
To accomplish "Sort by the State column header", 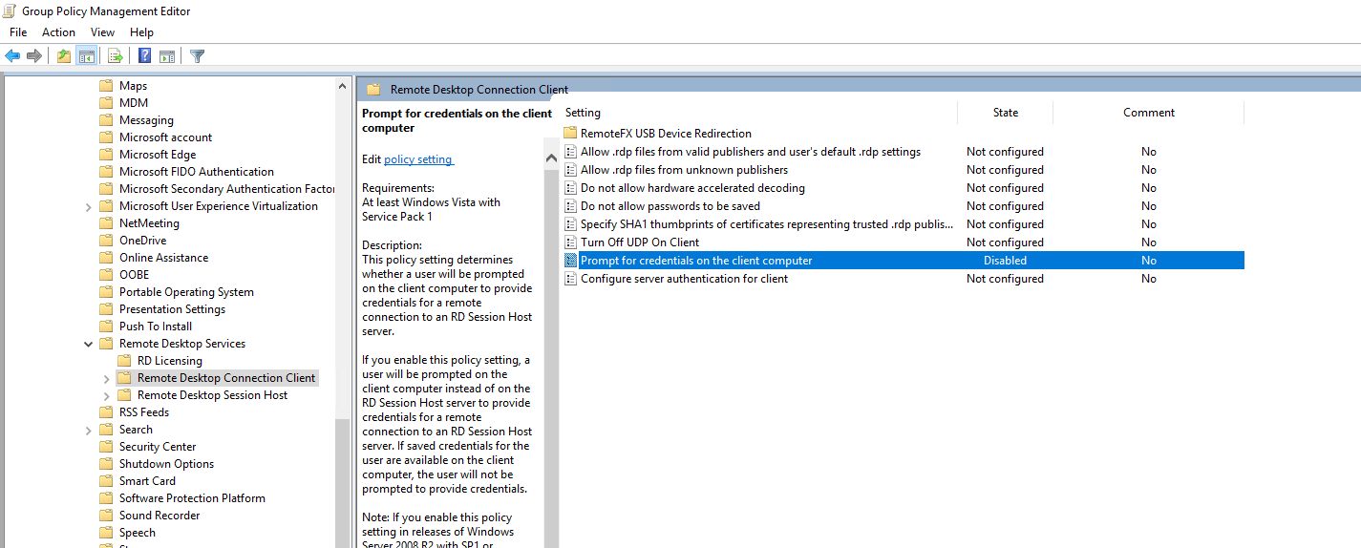I will pyautogui.click(x=1005, y=113).
